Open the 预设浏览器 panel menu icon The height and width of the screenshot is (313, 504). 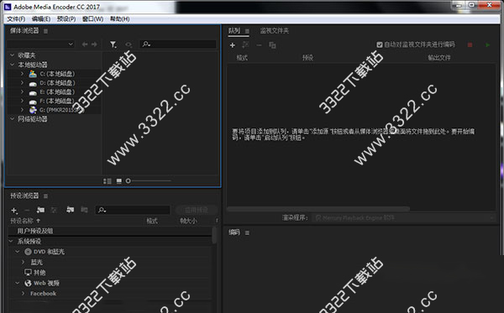click(45, 196)
